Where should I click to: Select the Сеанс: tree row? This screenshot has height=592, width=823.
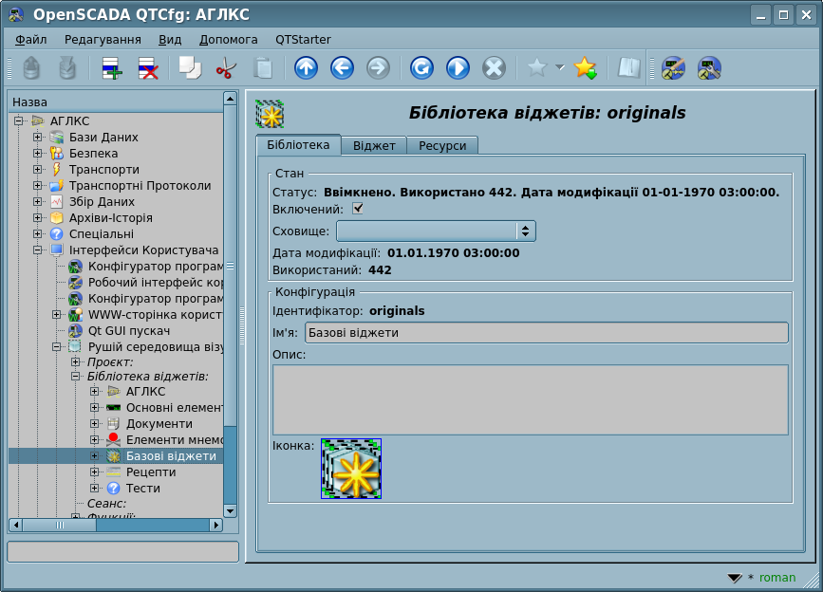(x=106, y=504)
